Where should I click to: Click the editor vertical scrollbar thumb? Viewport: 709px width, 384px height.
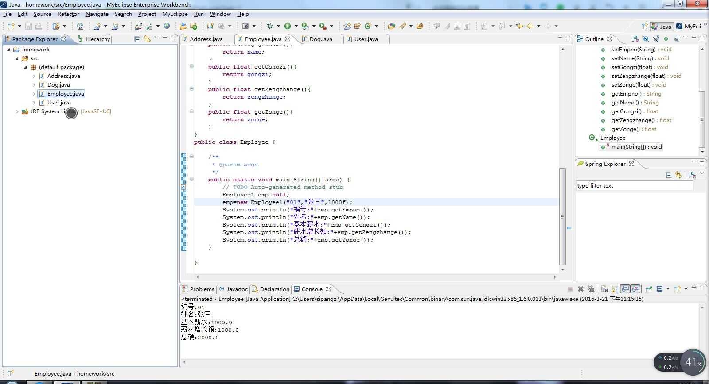(x=563, y=216)
